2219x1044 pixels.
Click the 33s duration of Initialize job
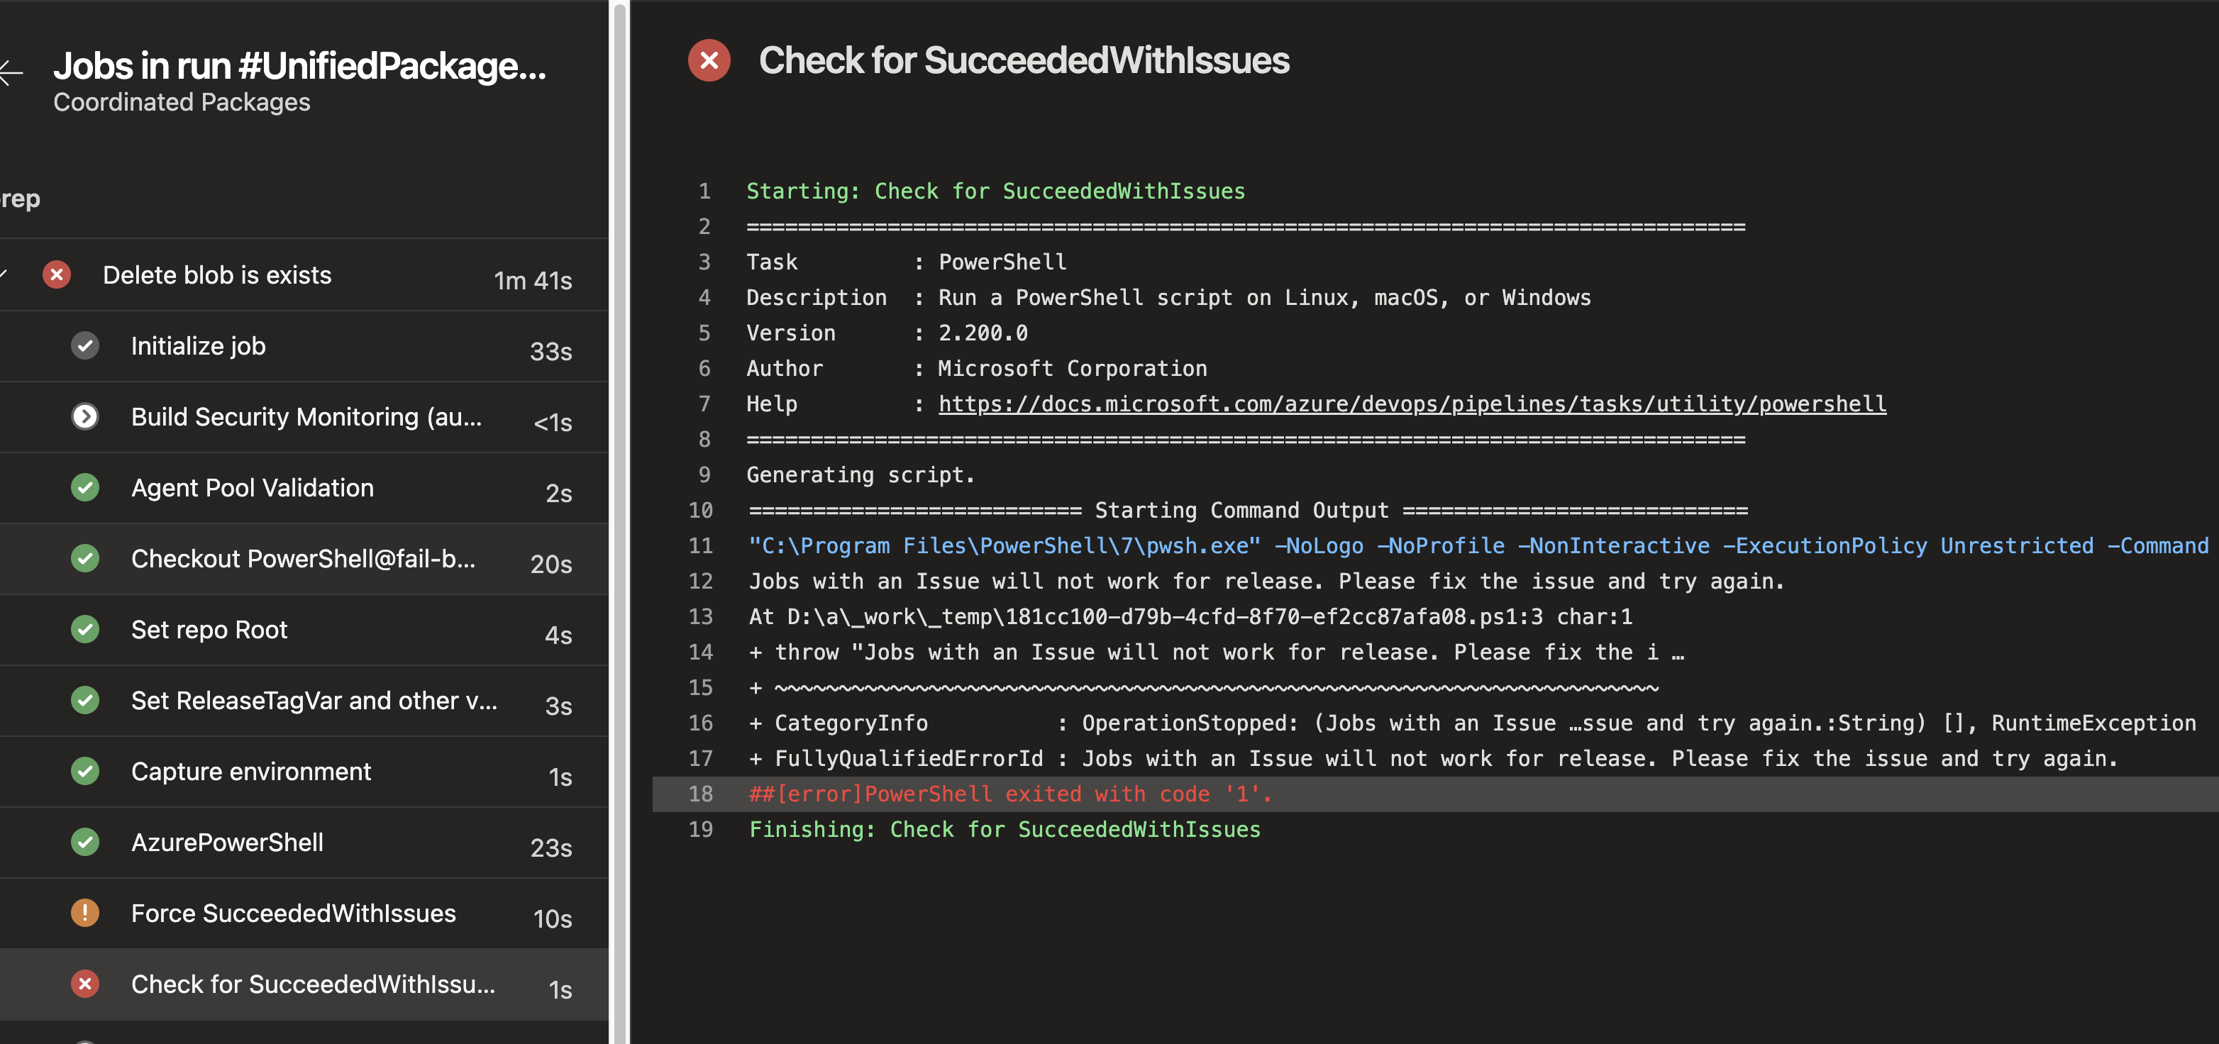(551, 352)
